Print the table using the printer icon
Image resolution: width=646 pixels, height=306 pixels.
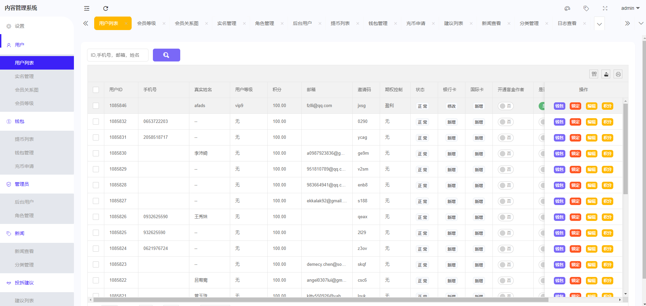pyautogui.click(x=618, y=74)
